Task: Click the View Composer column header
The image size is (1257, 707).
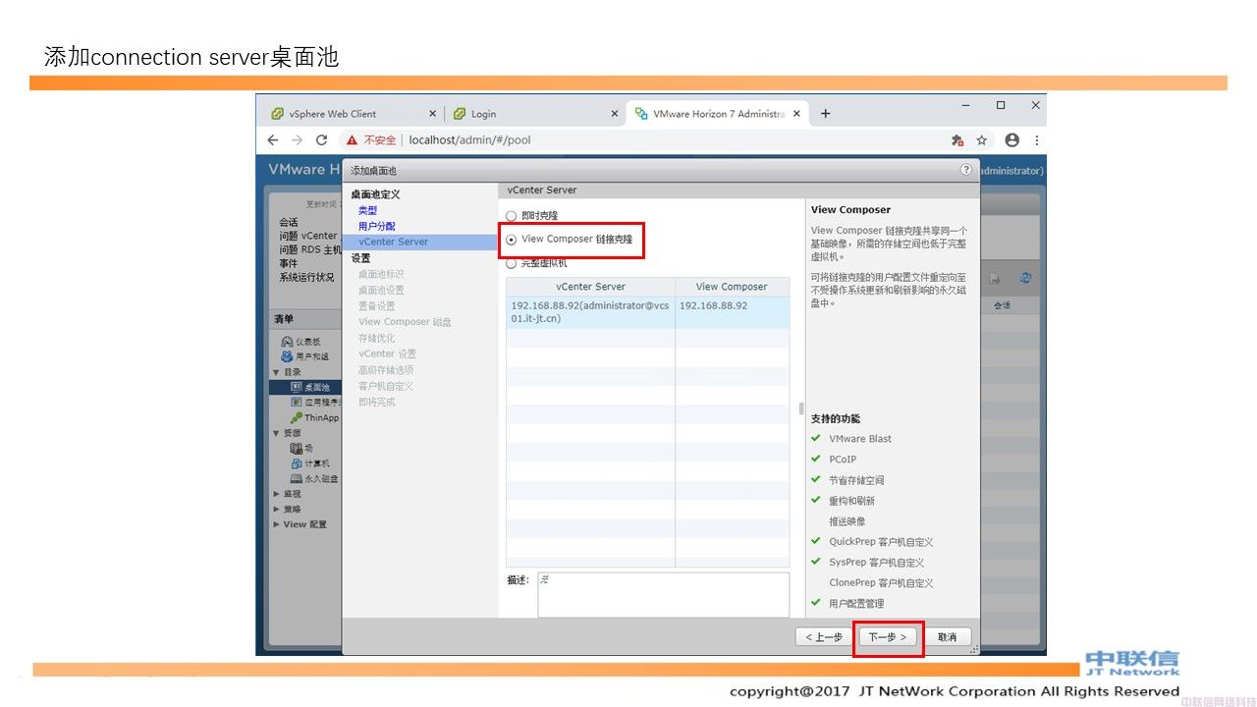Action: 732,287
